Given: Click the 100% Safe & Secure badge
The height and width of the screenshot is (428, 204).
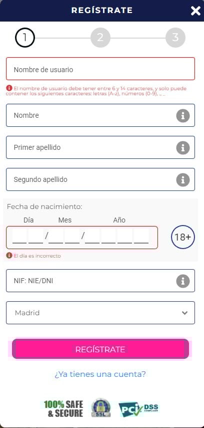Looking at the screenshot, I should (63, 408).
